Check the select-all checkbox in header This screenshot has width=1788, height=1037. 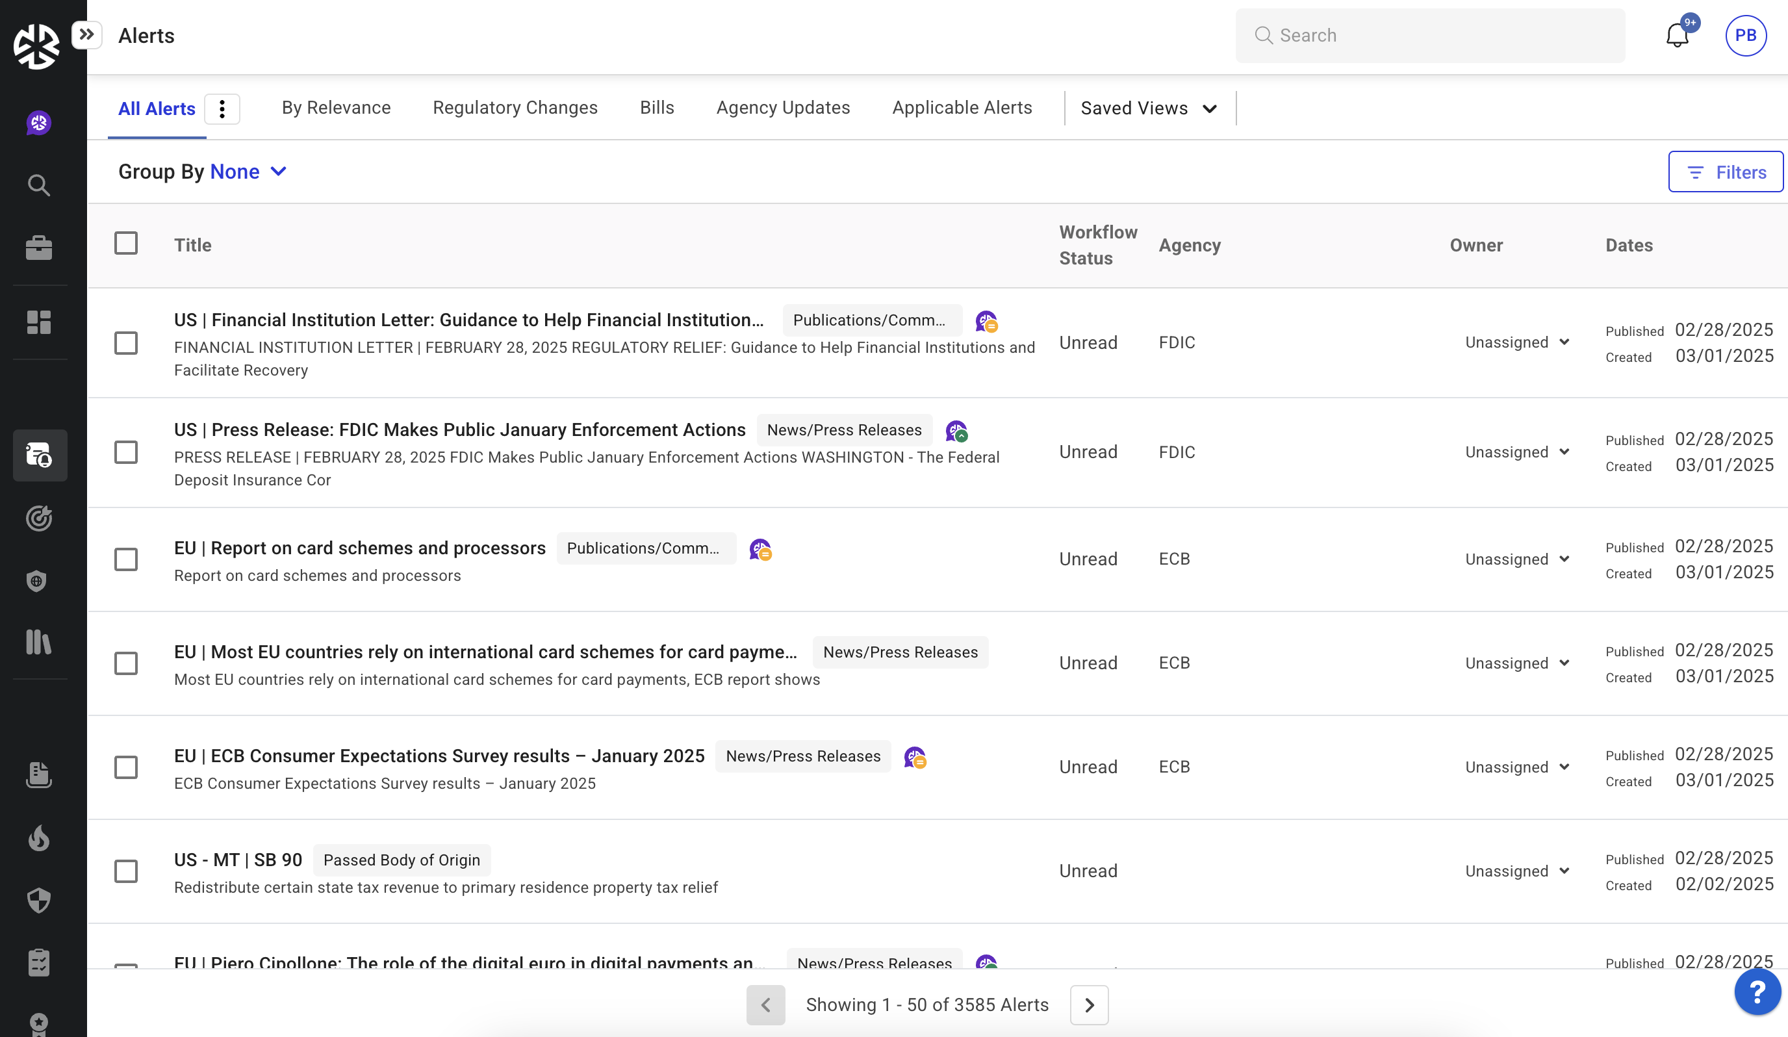126,244
